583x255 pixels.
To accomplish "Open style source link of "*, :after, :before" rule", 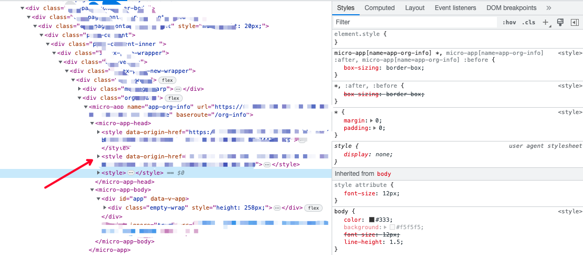I will pos(570,86).
